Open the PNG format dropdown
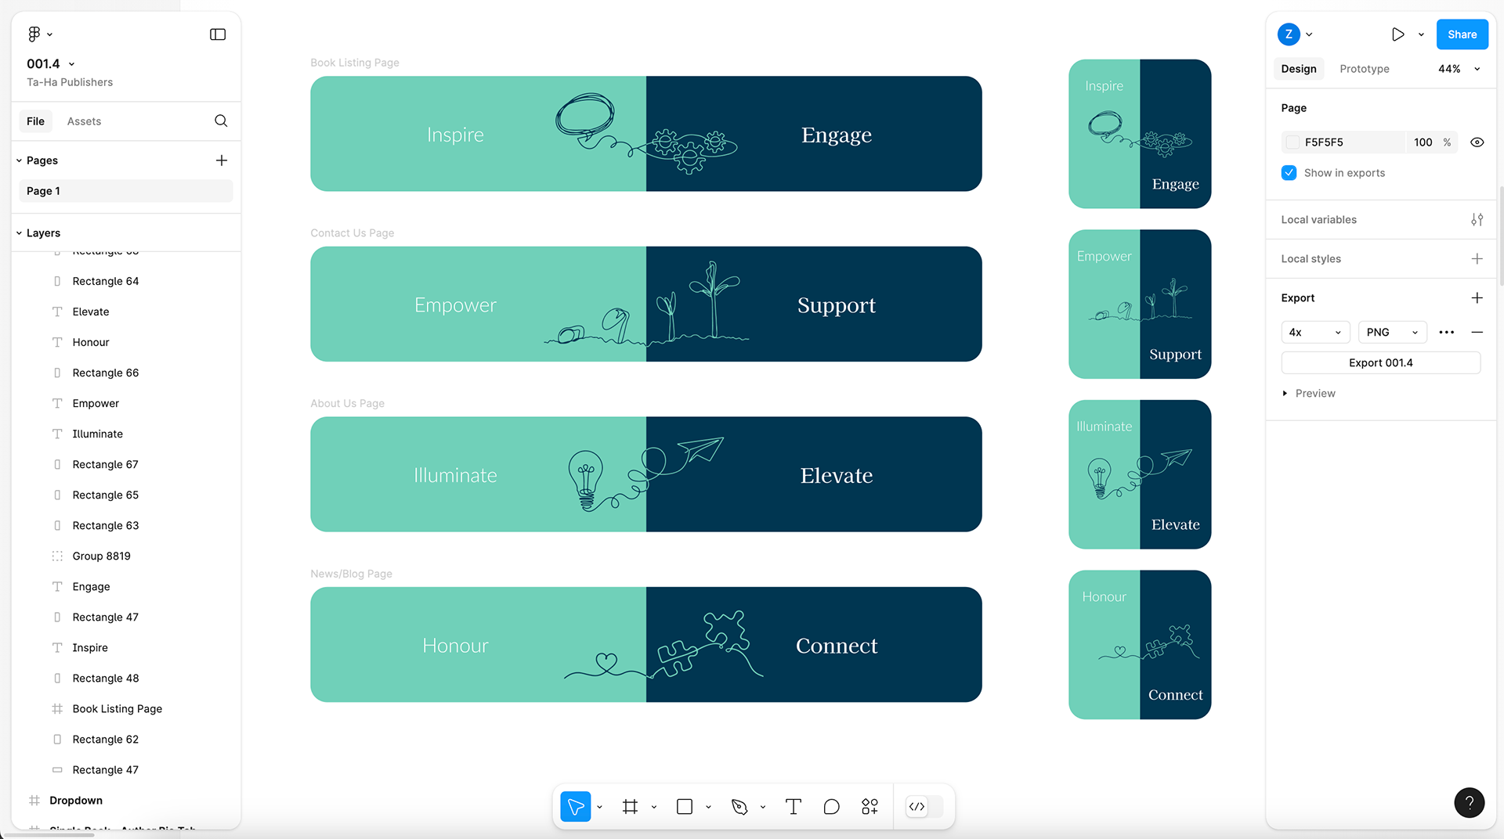 pyautogui.click(x=1392, y=333)
